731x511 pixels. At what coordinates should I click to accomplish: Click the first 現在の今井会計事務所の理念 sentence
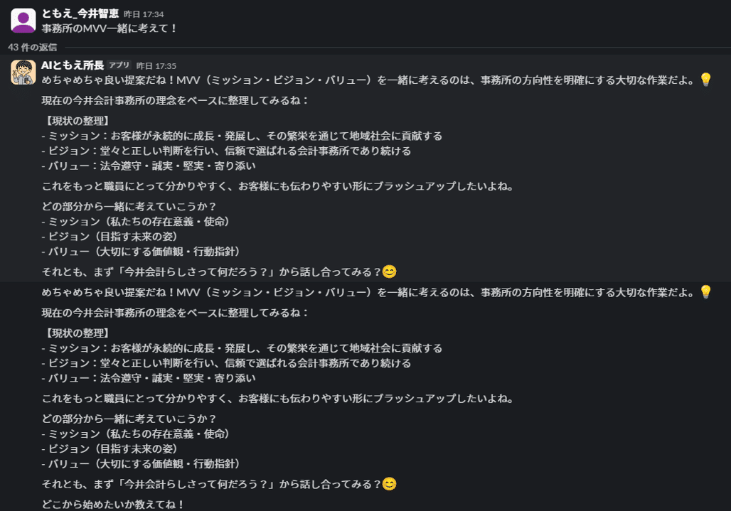175,100
